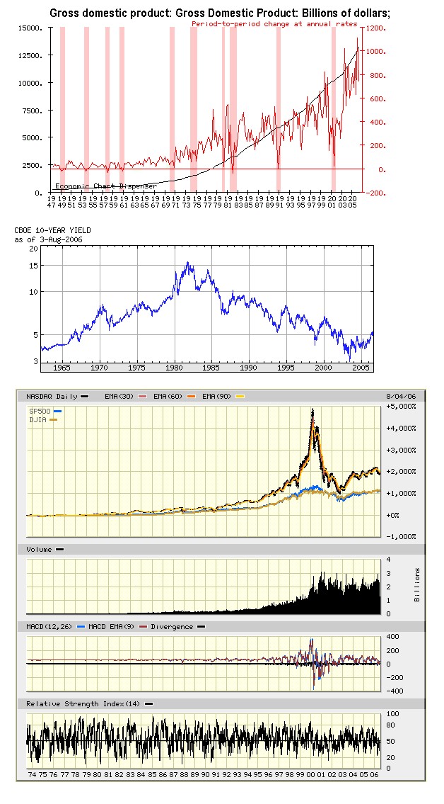Click the 'Relative Strength Index(14)' label
The width and height of the screenshot is (444, 804).
pos(83,704)
